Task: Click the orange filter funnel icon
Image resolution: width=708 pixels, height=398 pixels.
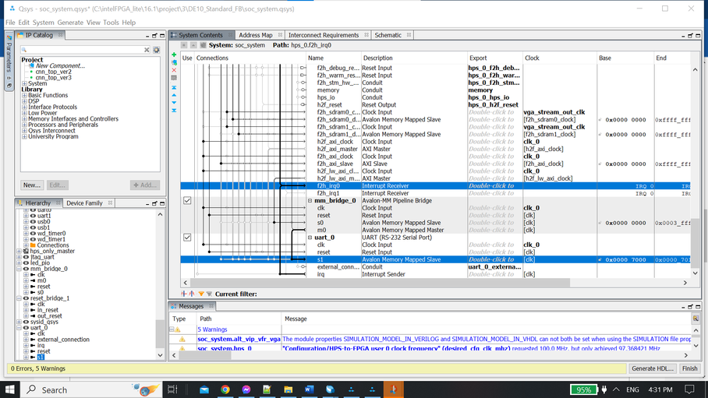Action: [201, 294]
